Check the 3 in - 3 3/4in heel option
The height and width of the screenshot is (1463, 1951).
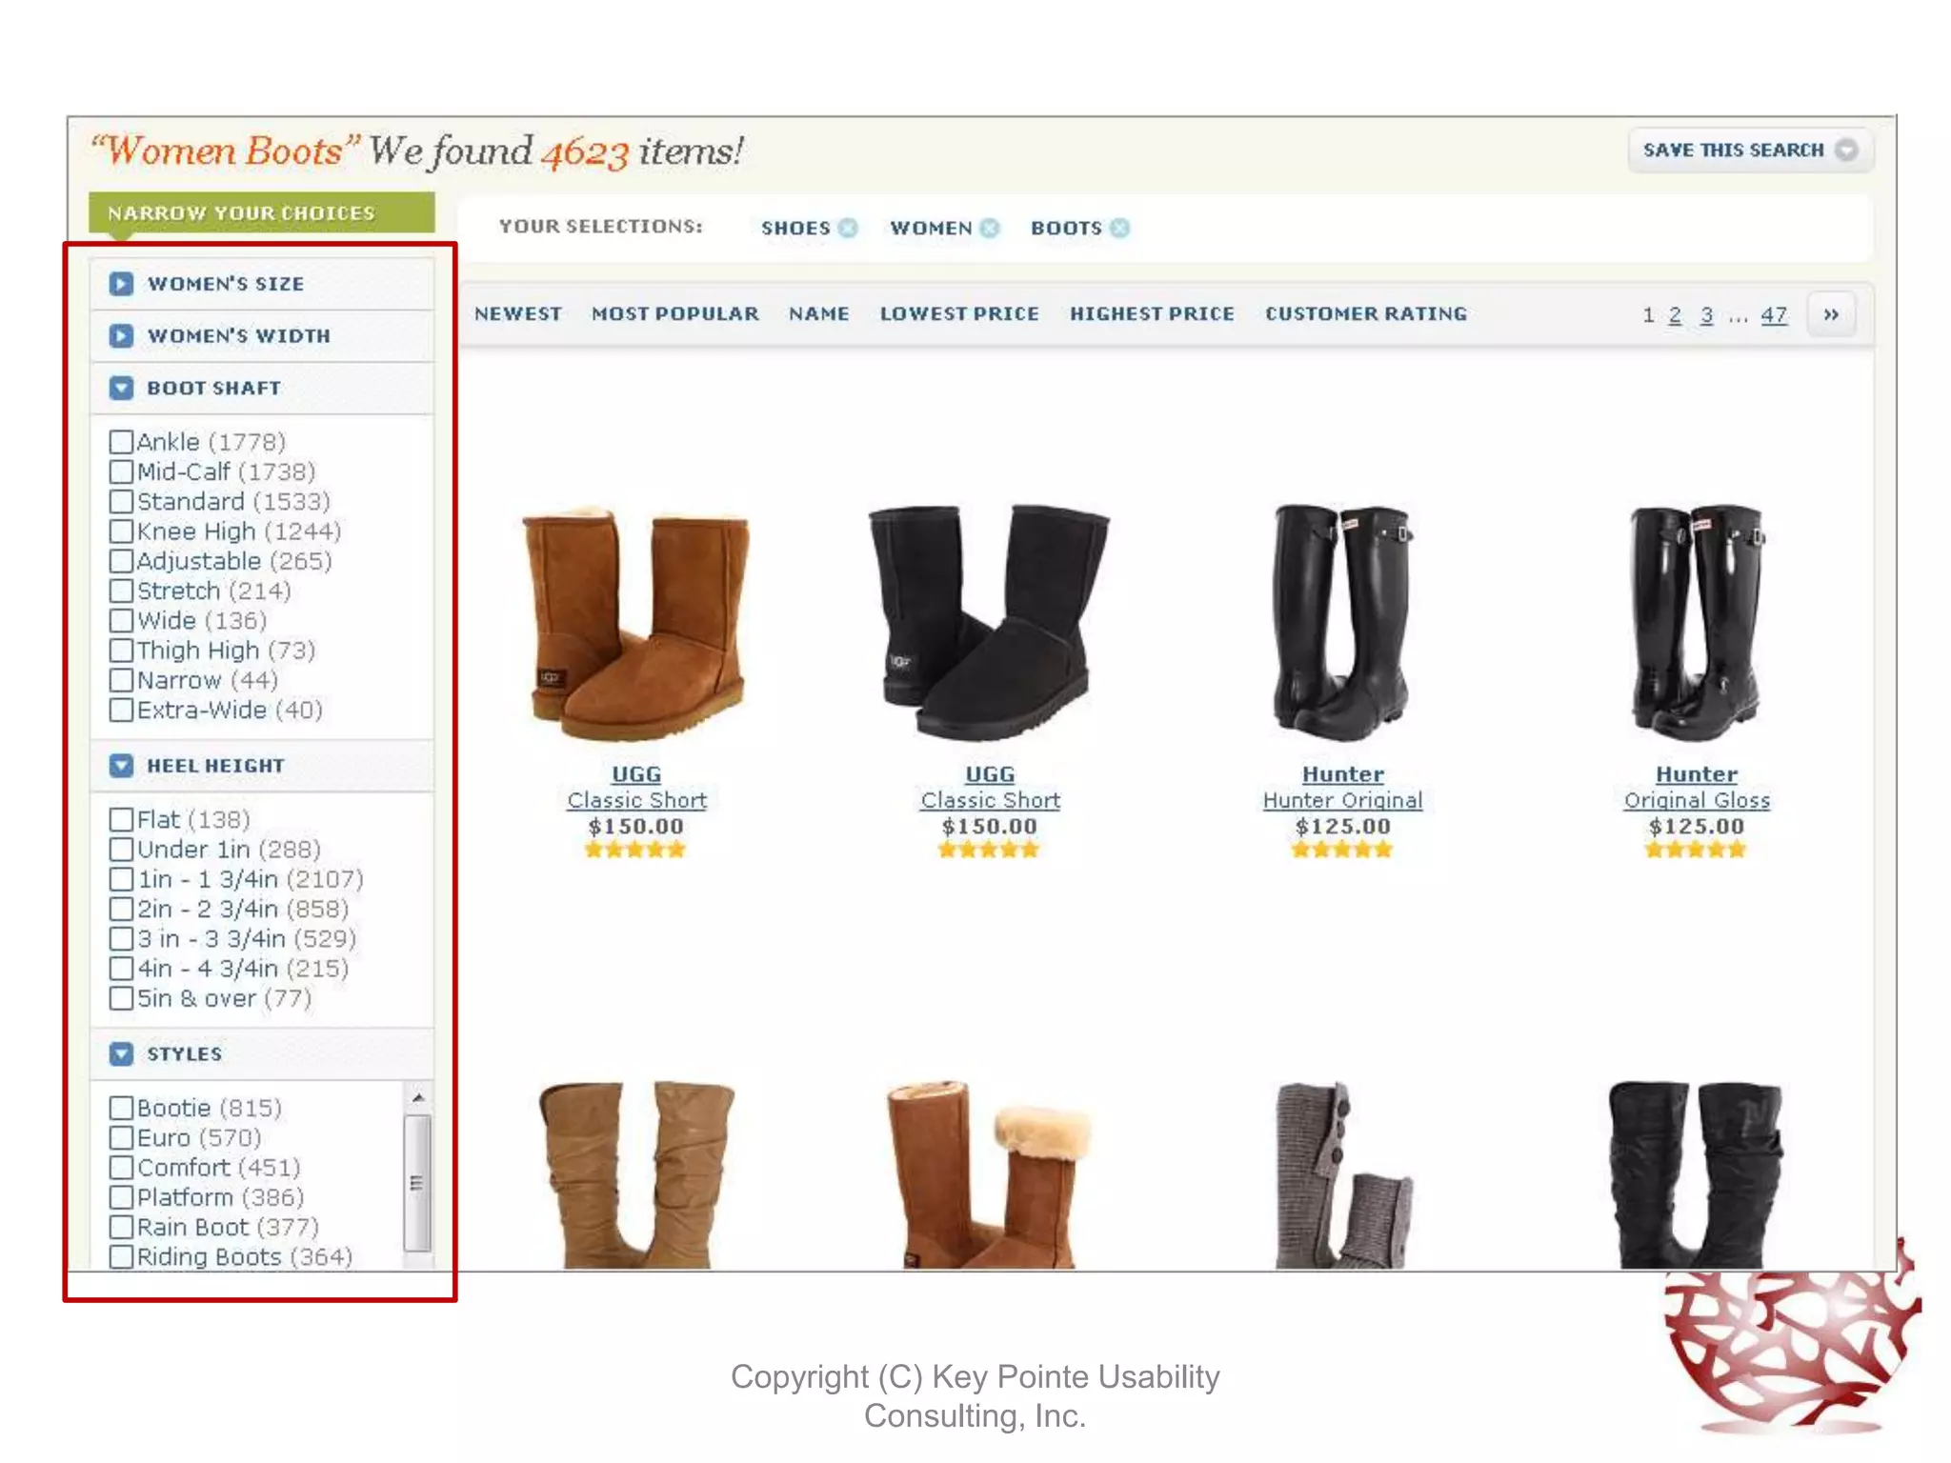click(x=121, y=938)
